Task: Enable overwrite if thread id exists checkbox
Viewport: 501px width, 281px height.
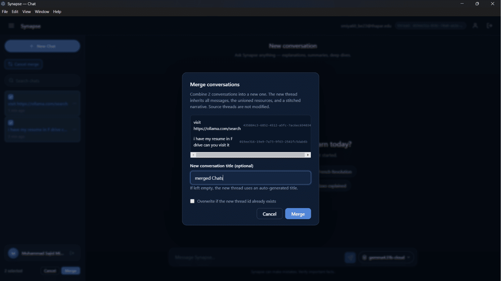Action: (192, 201)
